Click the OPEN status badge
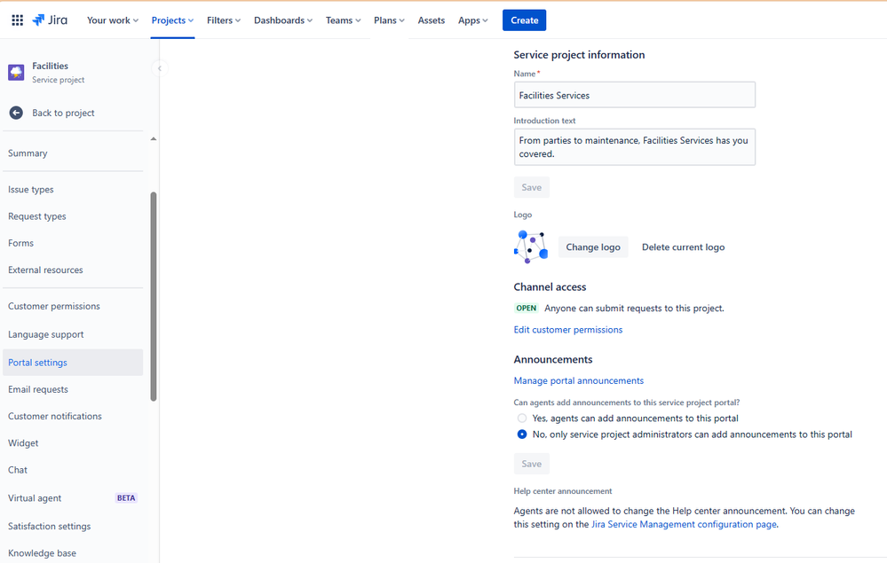The height and width of the screenshot is (563, 887). pyautogui.click(x=527, y=309)
